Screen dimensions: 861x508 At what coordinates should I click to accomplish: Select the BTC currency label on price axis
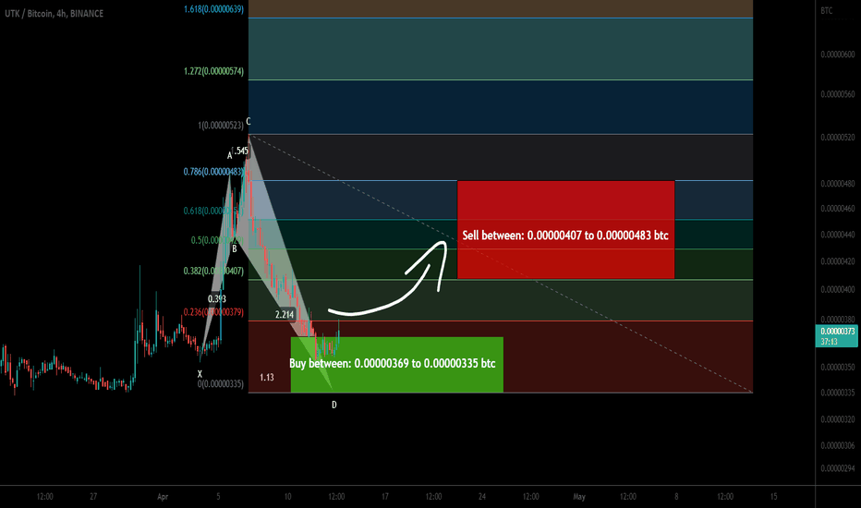(x=827, y=10)
